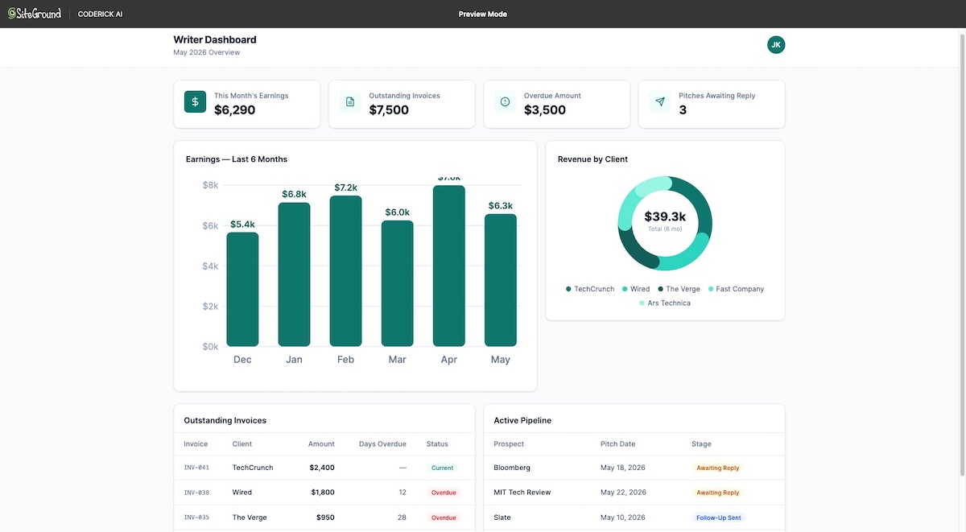The width and height of the screenshot is (966, 532).
Task: Select the Apr earnings bar
Action: pyautogui.click(x=449, y=266)
